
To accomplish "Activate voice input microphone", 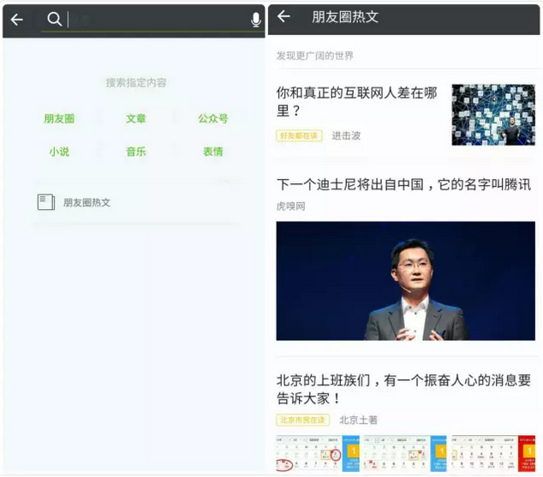I will point(256,20).
